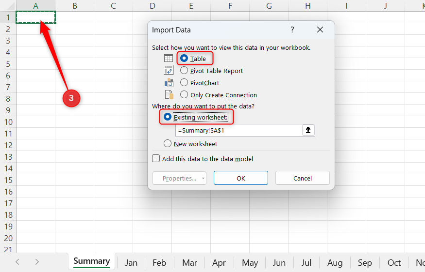
Task: Switch to the Feb sheet tab
Action: click(x=159, y=262)
